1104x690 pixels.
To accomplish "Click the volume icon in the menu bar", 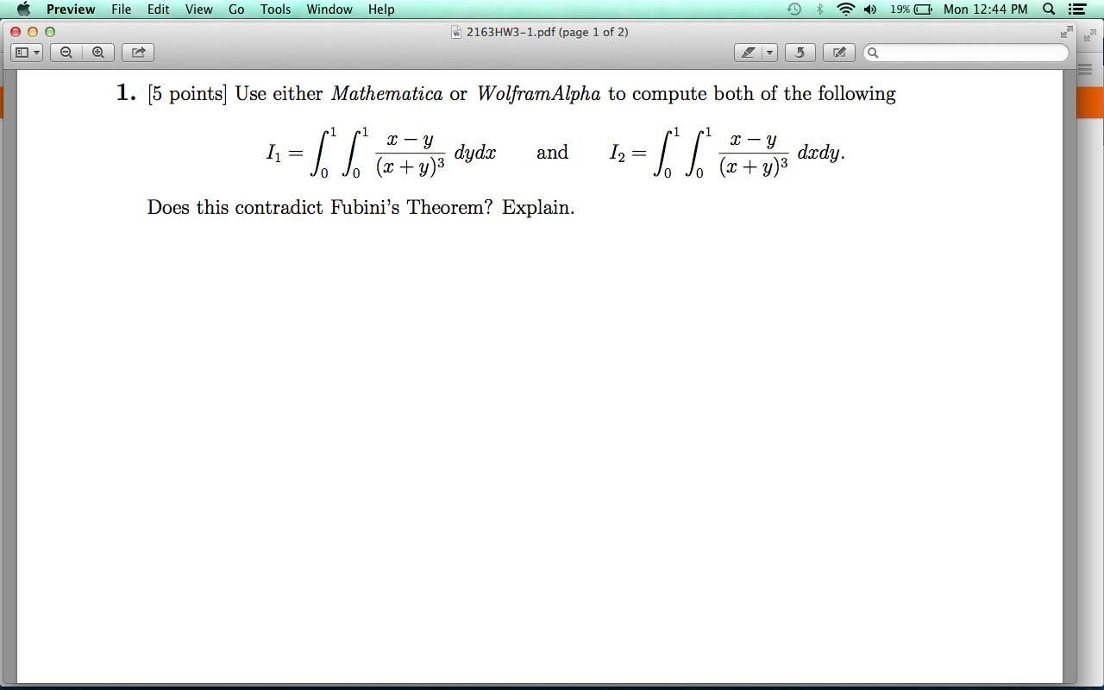I will click(869, 9).
